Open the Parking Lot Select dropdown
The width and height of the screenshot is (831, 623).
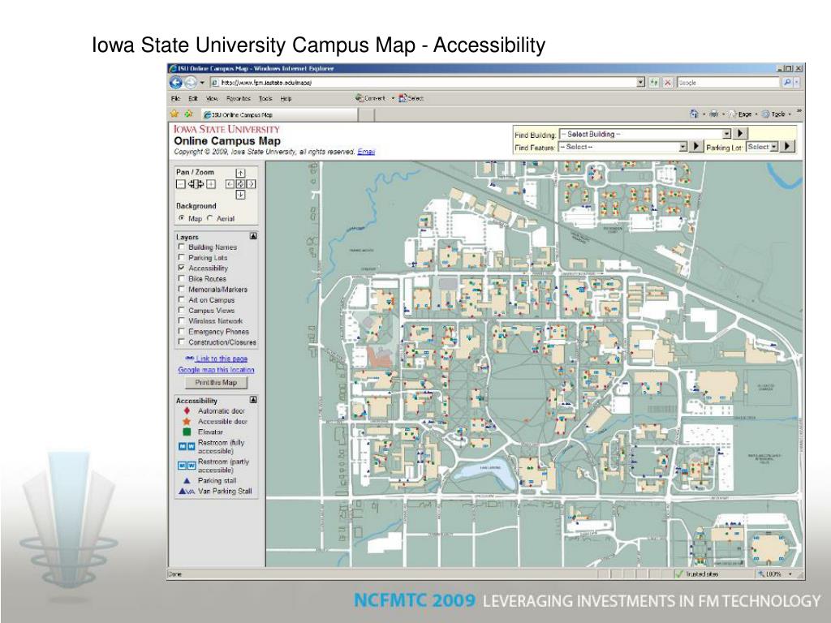(761, 147)
